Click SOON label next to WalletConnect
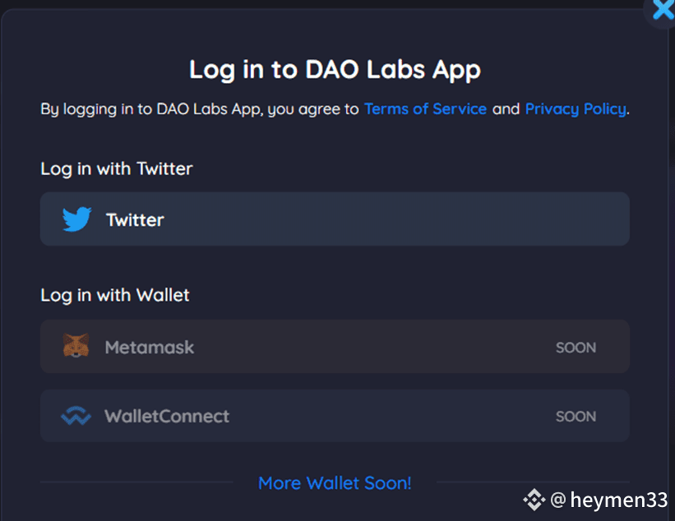 576,417
